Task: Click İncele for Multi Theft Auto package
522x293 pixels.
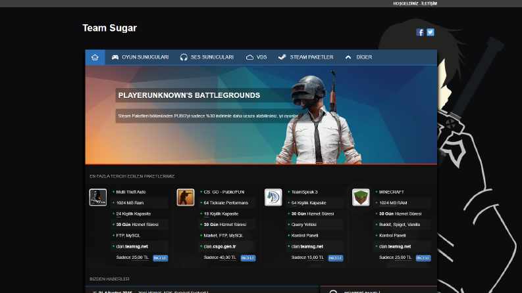Action: coord(160,258)
